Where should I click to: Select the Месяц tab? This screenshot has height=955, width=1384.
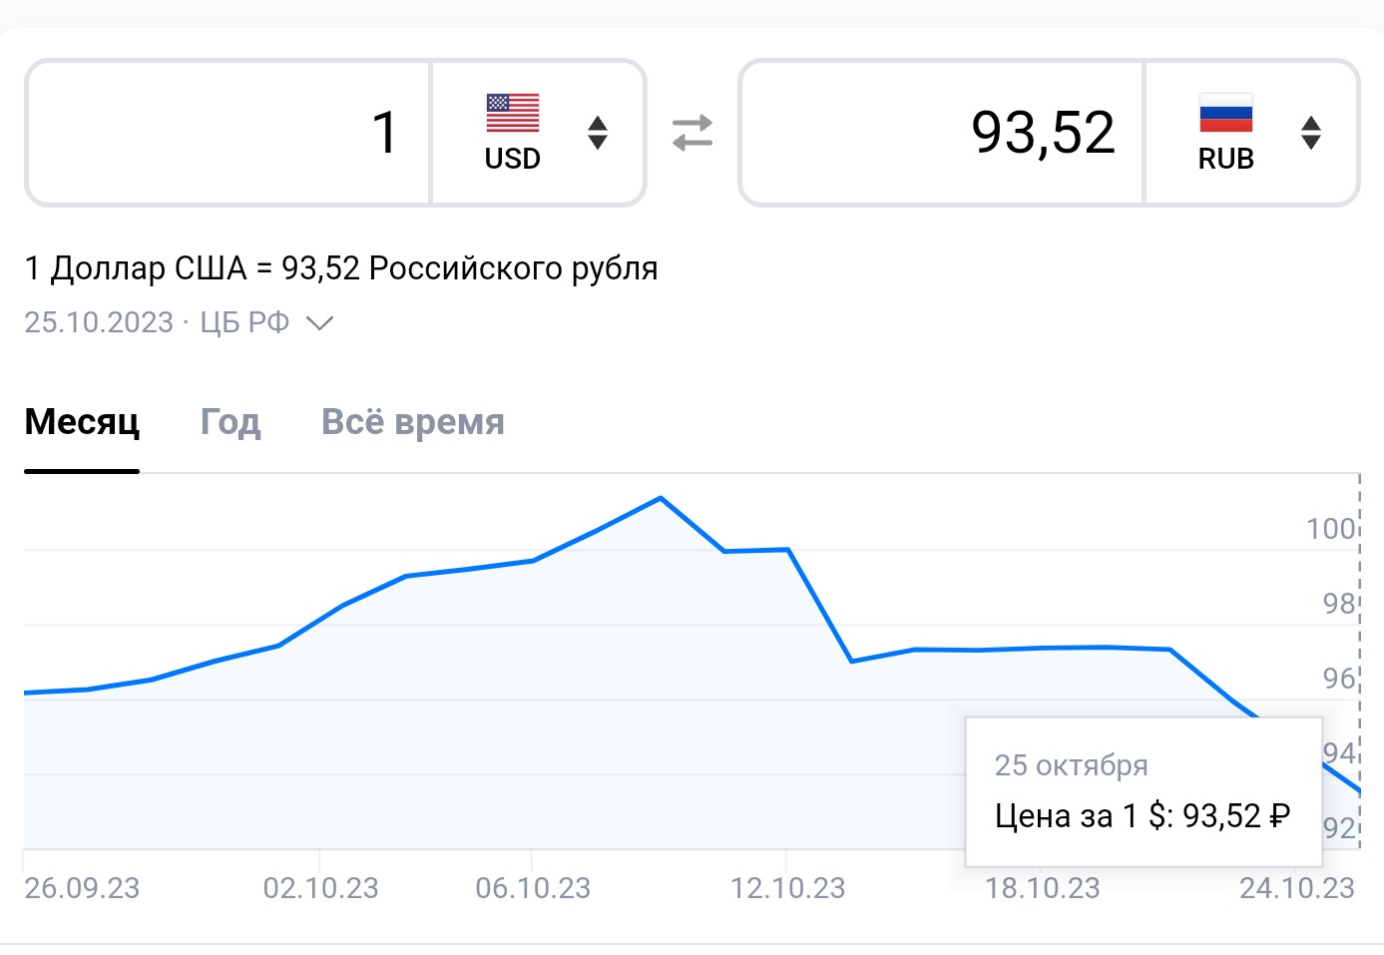pos(82,422)
